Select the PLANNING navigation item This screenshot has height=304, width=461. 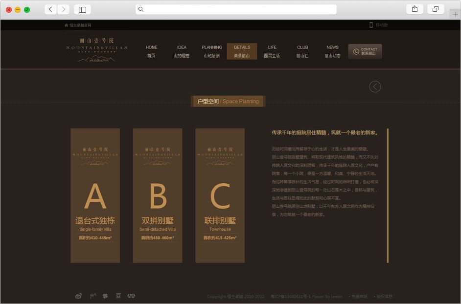coord(212,51)
